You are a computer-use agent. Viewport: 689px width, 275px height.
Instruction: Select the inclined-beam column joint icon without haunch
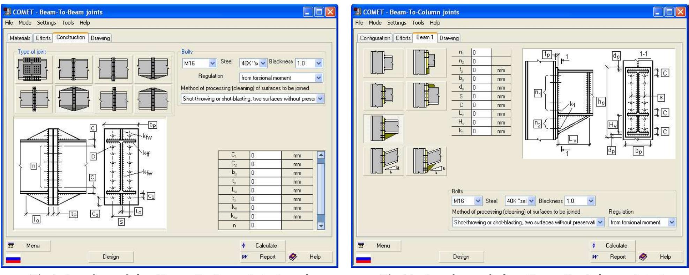[384, 161]
